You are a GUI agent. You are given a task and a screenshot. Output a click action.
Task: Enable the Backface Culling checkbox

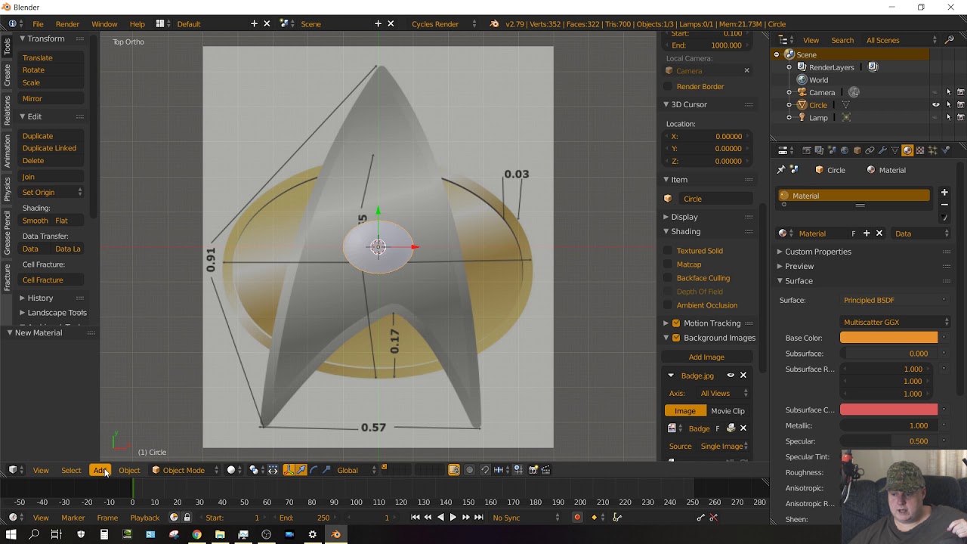click(x=668, y=278)
